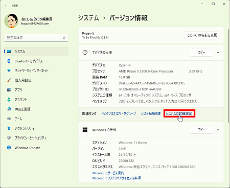Open ドメインまたはワークグループ link
230x188 pixels.
[x=119, y=113]
